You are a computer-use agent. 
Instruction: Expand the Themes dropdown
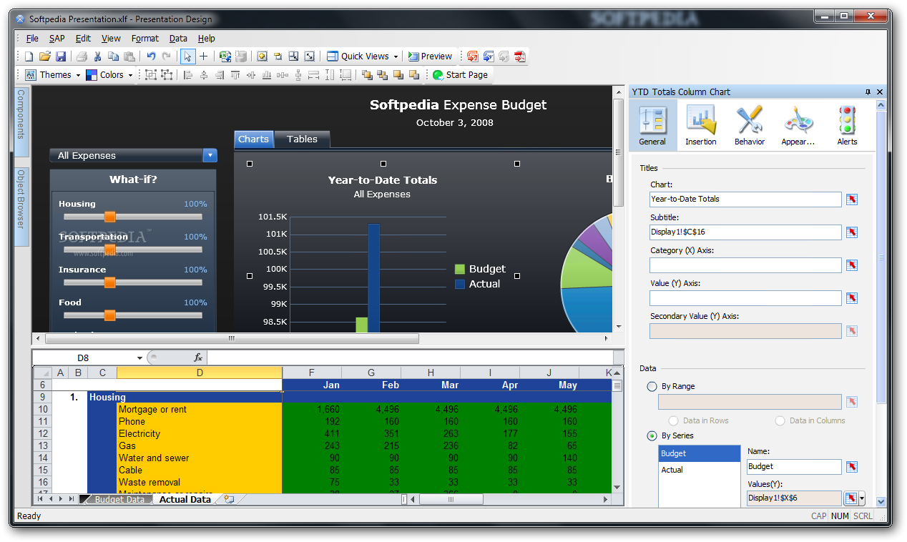point(78,75)
